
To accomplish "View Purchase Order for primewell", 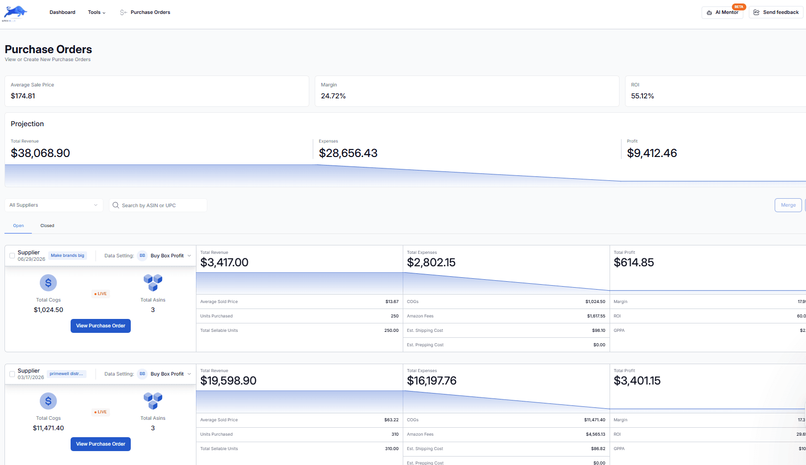I will 100,444.
